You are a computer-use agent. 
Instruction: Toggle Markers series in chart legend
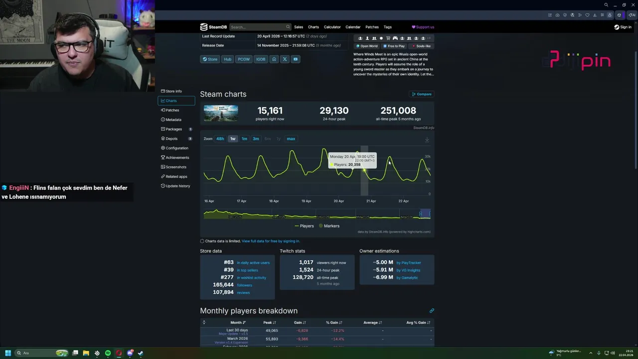329,226
